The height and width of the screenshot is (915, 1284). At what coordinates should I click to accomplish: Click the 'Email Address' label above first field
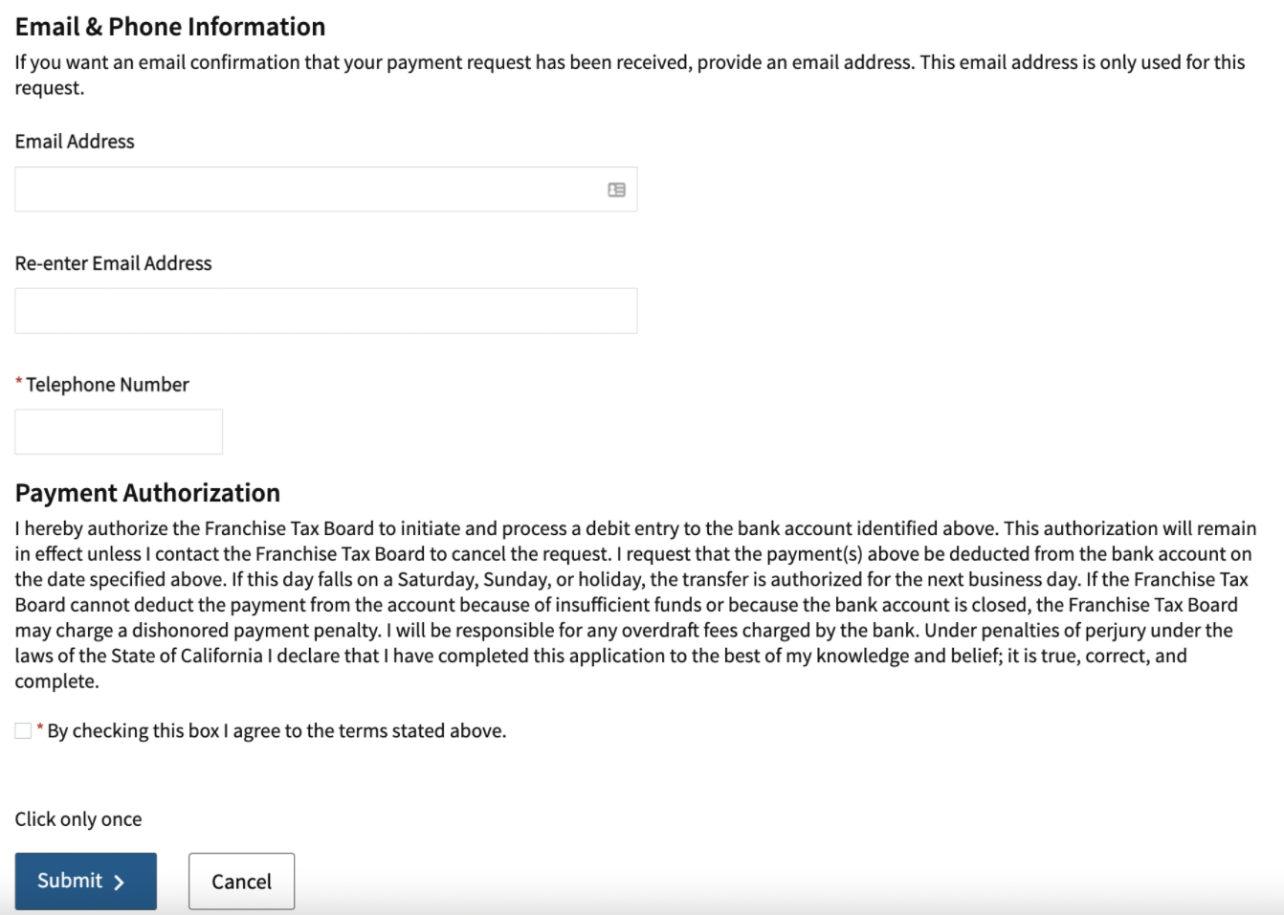point(75,142)
